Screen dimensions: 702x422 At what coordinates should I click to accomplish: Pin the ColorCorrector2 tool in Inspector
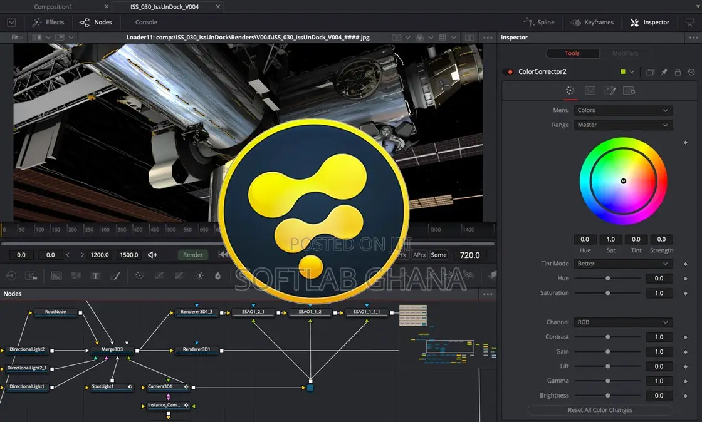click(664, 72)
